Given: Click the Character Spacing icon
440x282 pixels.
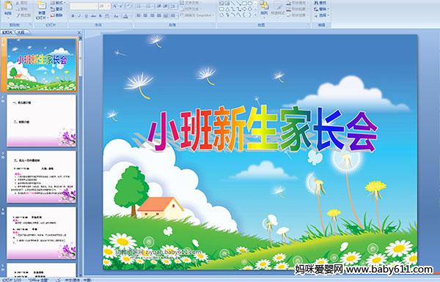Looking at the screenshot, I should pos(107,16).
